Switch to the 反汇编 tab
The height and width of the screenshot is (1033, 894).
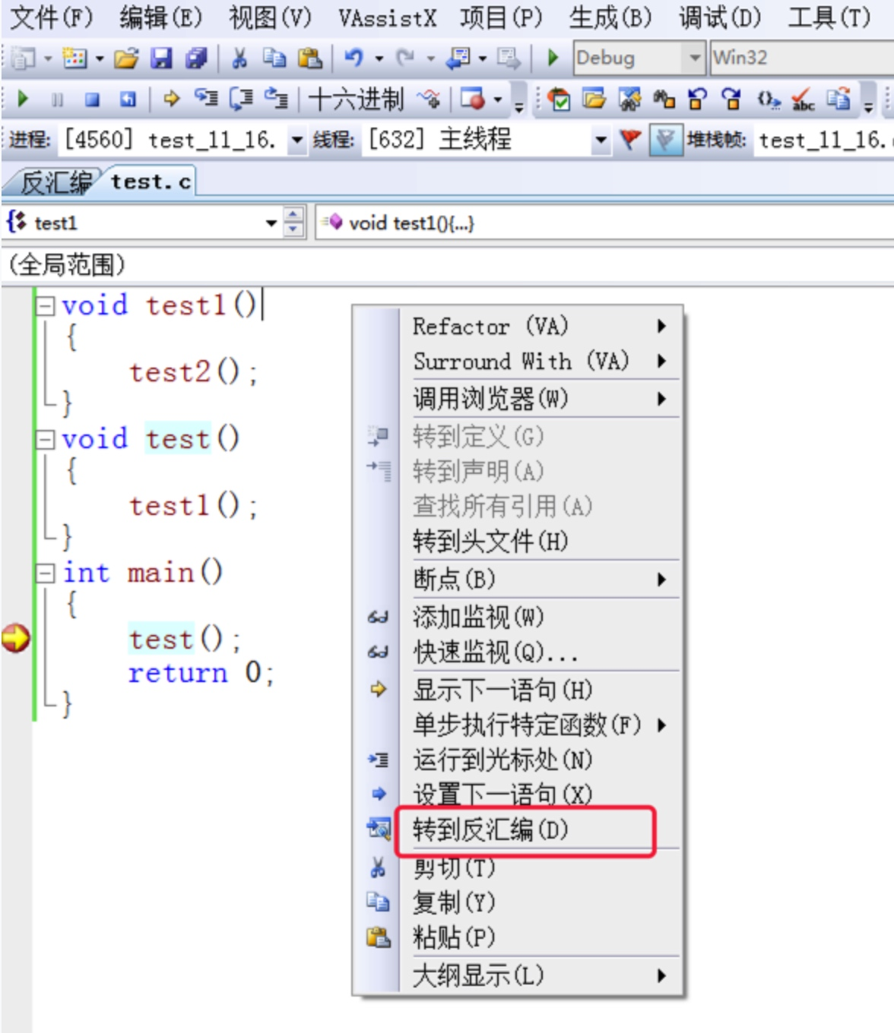[55, 182]
